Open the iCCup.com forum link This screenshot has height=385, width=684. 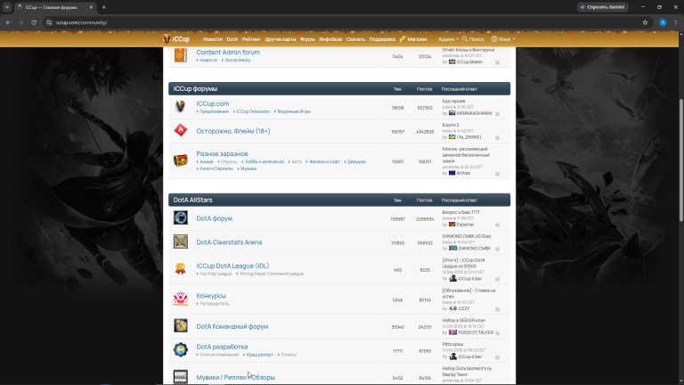coord(213,103)
